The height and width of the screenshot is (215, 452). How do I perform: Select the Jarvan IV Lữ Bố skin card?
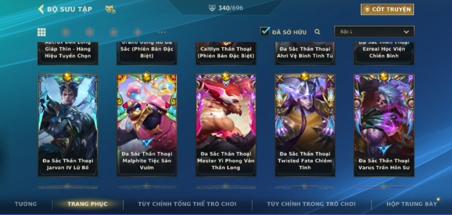(68, 125)
